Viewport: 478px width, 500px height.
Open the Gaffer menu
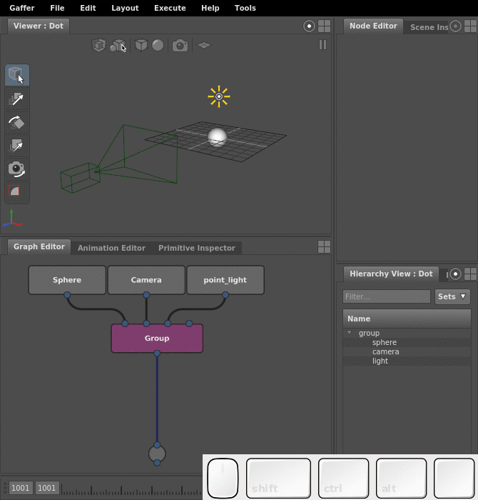pos(22,8)
